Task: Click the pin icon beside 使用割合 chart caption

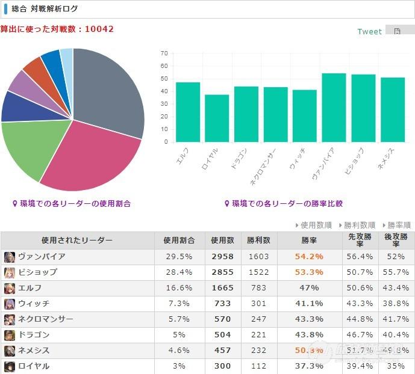Action: (x=15, y=203)
